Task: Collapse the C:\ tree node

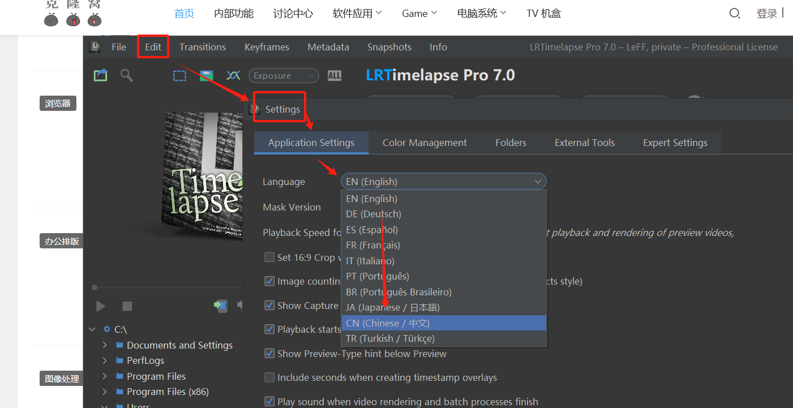Action: (x=93, y=329)
